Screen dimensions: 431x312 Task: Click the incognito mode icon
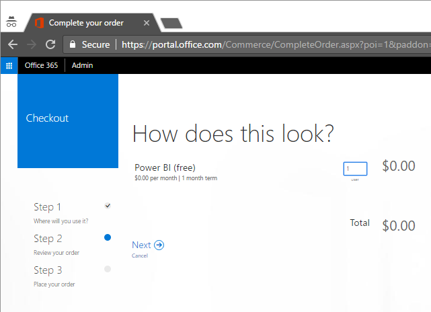[x=11, y=22]
